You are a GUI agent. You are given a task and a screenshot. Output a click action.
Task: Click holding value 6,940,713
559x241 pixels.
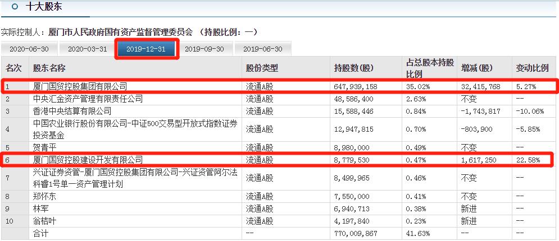click(352, 208)
